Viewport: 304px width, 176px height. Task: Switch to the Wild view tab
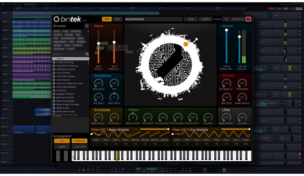click(107, 19)
